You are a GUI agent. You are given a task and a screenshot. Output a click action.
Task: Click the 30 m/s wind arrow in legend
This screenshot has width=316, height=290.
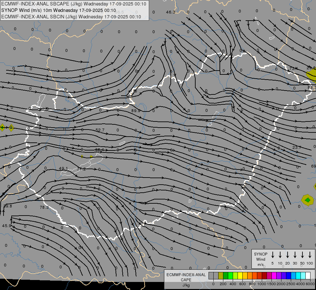coord(295,255)
